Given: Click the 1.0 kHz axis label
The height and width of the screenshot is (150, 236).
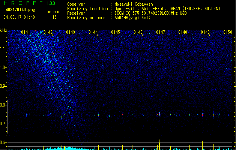Looking at the screenshot, I should tap(3, 67).
